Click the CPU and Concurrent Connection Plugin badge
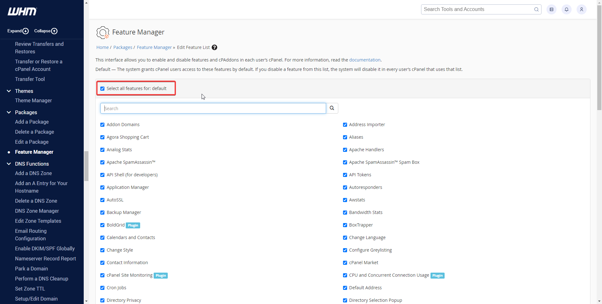602x304 pixels. click(437, 275)
